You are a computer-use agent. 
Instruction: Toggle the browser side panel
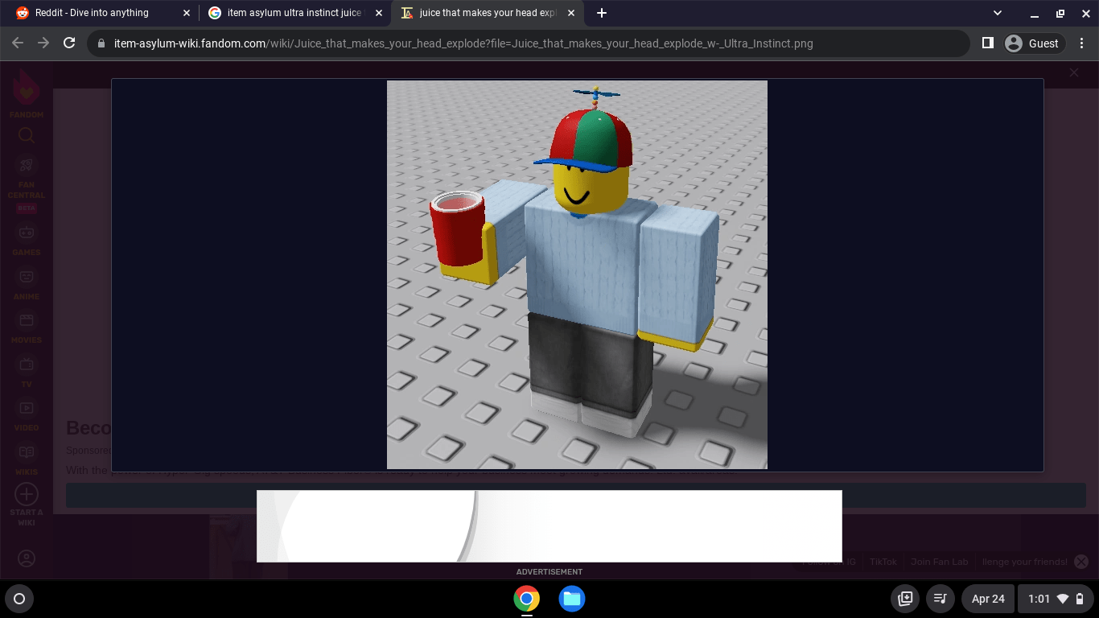(988, 43)
